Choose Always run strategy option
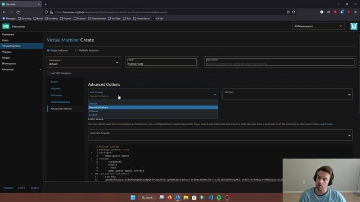This screenshot has height=202, width=360. pyautogui.click(x=153, y=103)
